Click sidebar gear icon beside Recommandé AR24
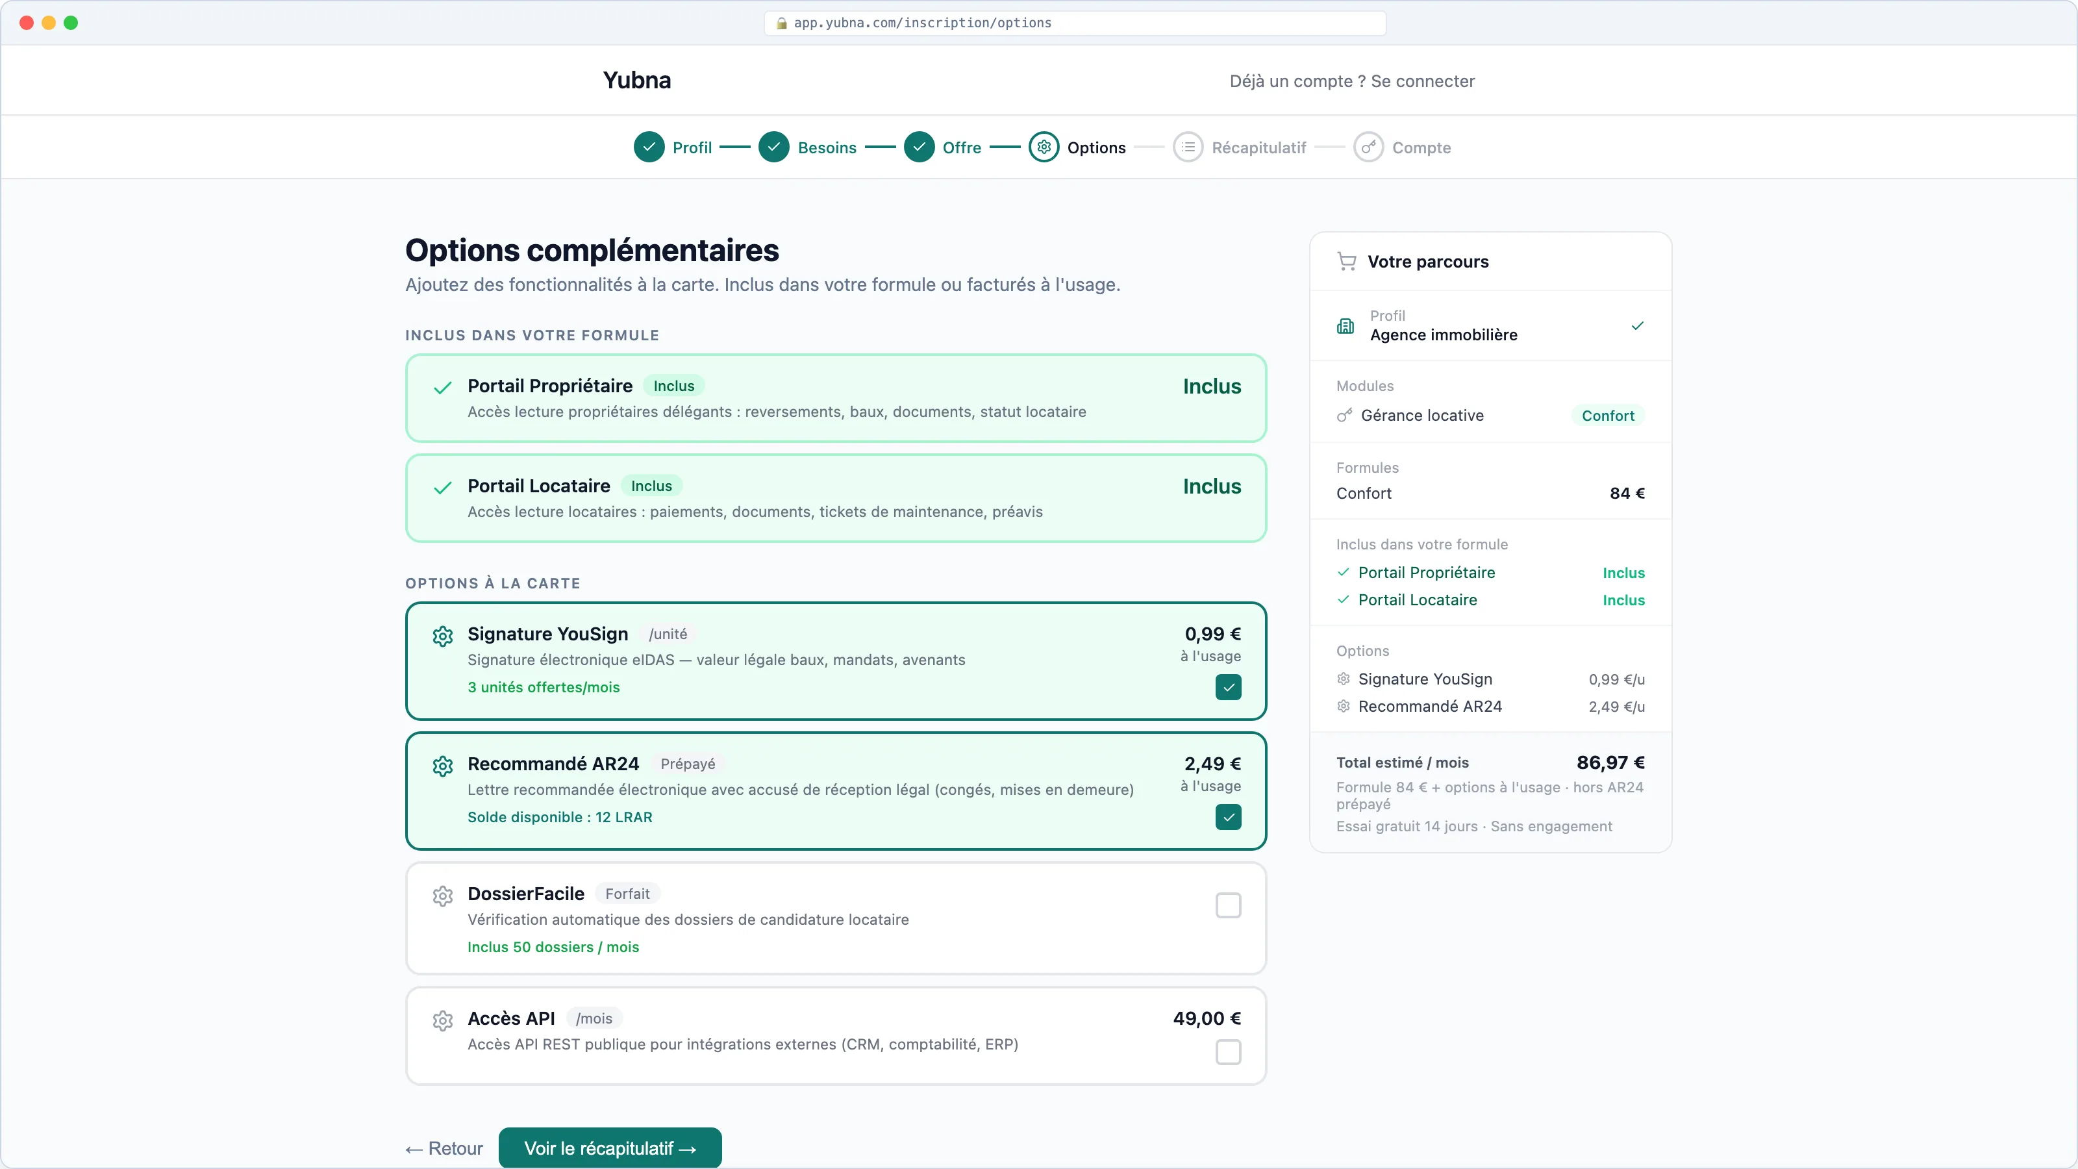This screenshot has width=2078, height=1169. pos(1343,706)
